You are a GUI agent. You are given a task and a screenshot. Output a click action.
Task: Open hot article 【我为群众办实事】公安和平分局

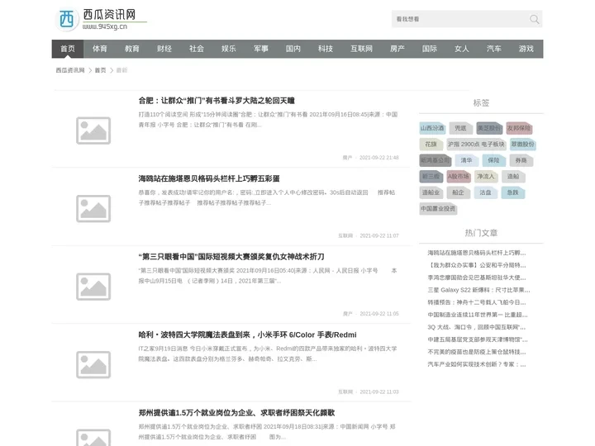pyautogui.click(x=477, y=265)
